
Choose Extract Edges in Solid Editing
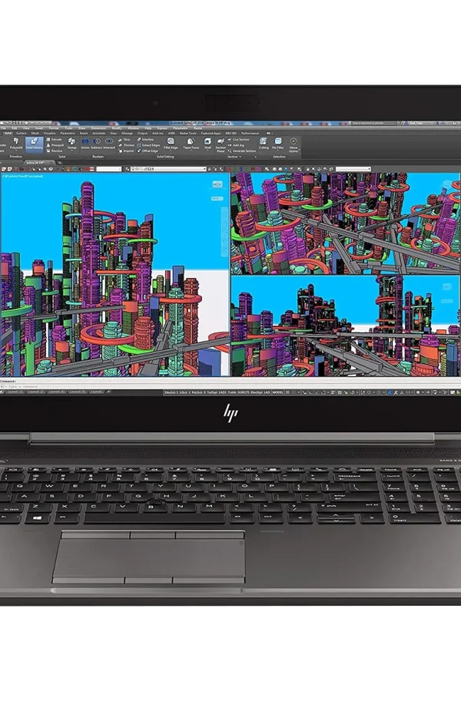(148, 145)
